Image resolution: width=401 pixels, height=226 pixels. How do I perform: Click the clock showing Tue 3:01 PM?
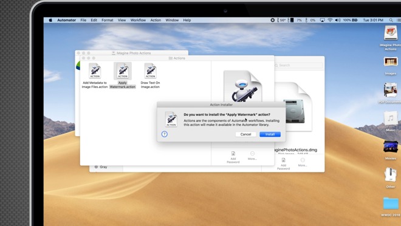pyautogui.click(x=373, y=20)
